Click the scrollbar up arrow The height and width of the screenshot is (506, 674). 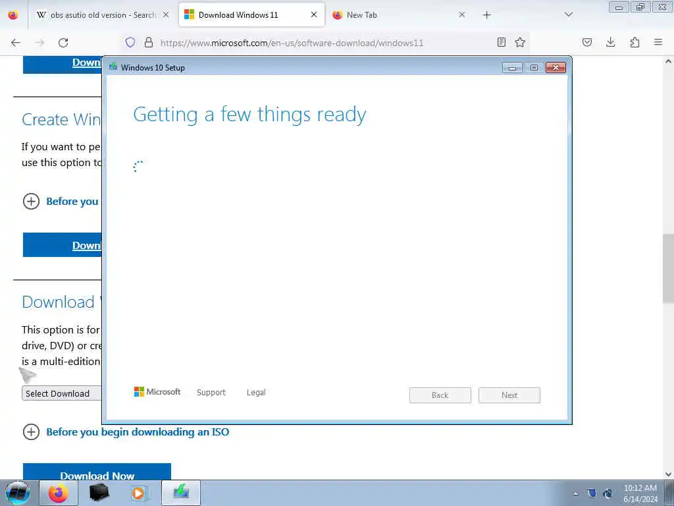click(669, 61)
